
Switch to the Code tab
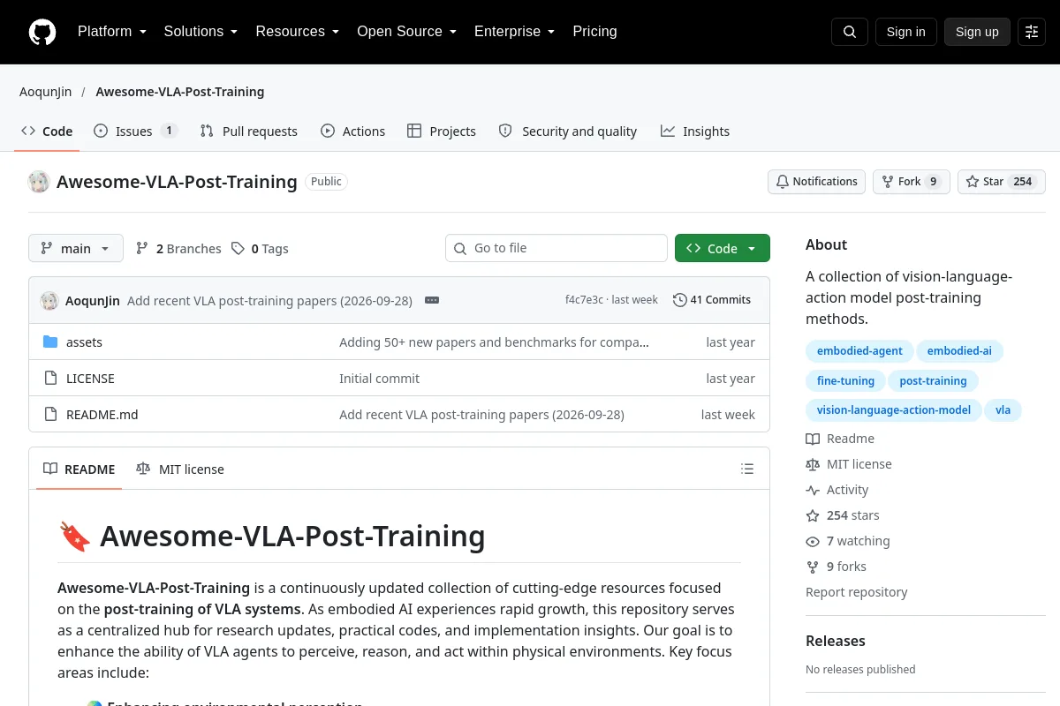(x=48, y=131)
